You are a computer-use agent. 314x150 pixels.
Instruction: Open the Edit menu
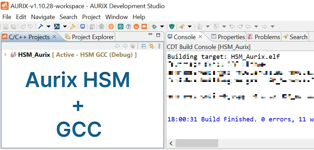21,17
